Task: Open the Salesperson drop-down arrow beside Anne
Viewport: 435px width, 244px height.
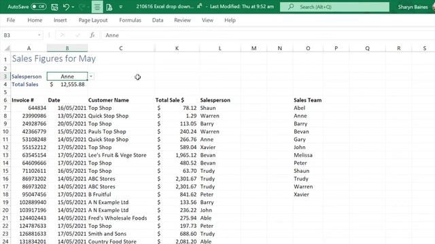Action: click(x=91, y=77)
